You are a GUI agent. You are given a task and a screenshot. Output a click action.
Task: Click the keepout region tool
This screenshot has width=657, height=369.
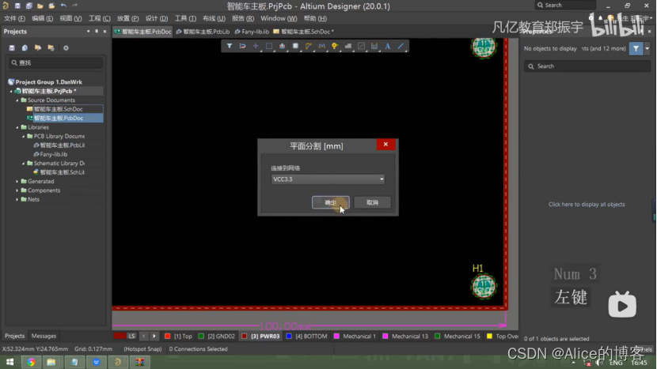pyautogui.click(x=361, y=46)
